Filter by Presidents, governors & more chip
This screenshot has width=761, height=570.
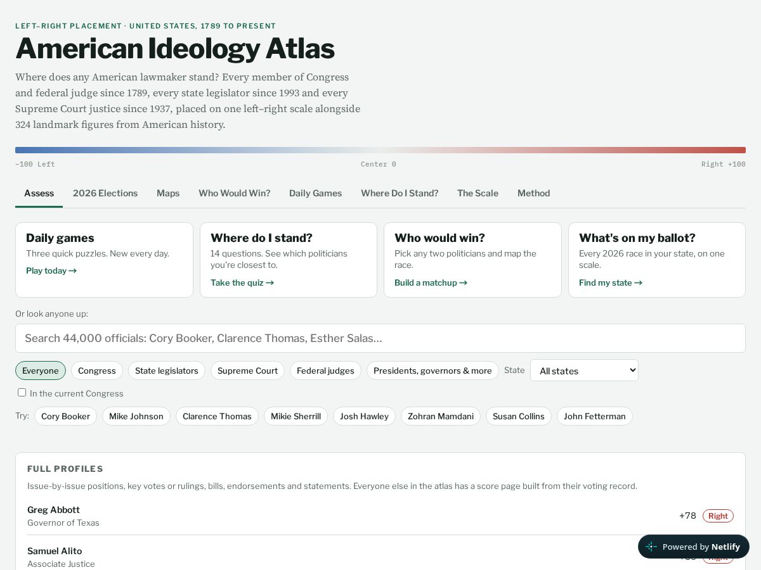433,370
